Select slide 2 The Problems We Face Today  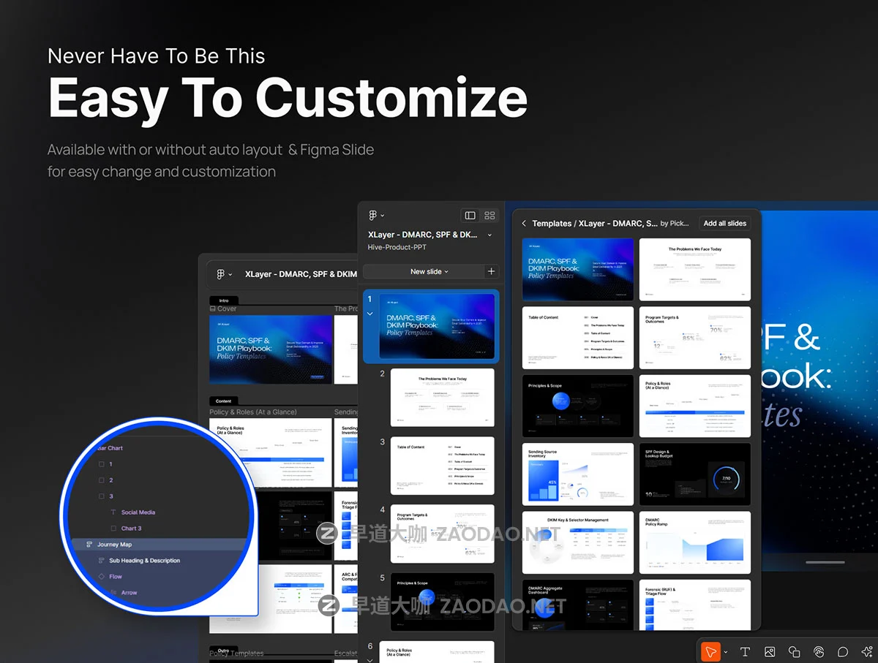(442, 398)
